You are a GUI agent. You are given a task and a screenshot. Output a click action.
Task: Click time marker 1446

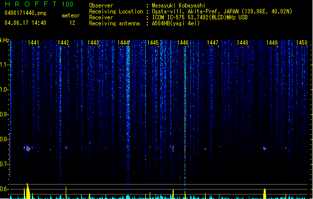point(183,43)
